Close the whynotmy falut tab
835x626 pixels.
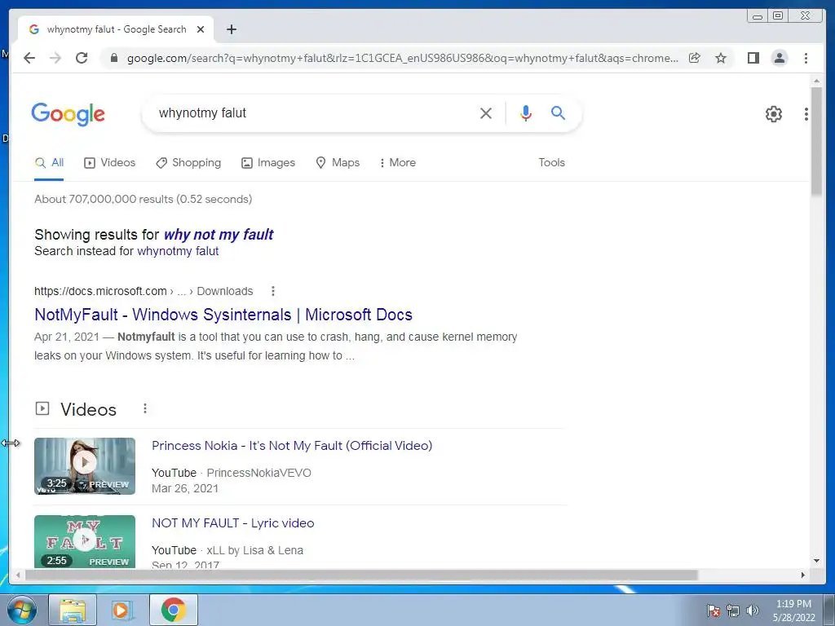point(201,29)
